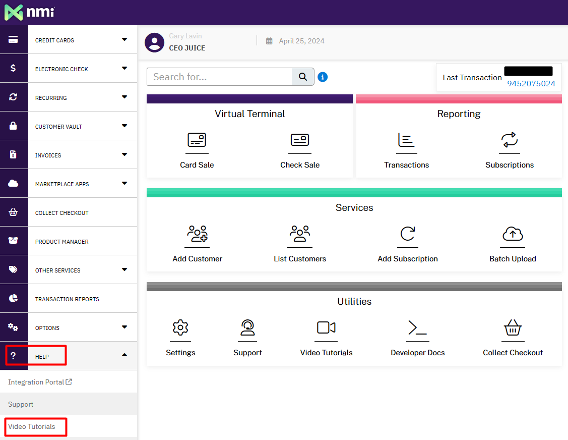This screenshot has height=440, width=568.
Task: Click the calendar icon beside the date
Action: [269, 41]
